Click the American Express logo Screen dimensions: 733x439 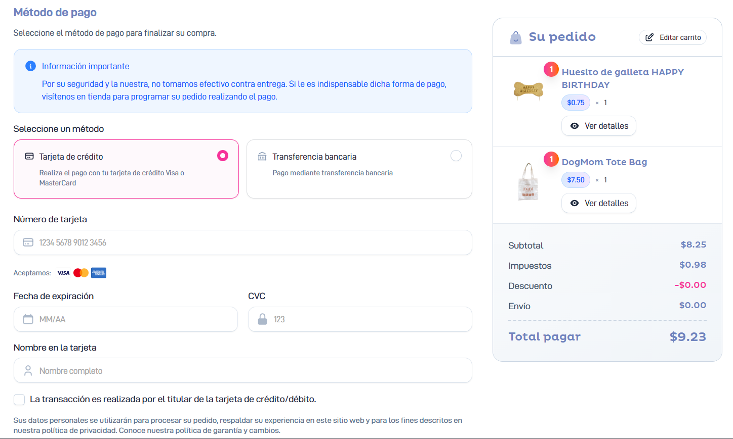point(99,273)
